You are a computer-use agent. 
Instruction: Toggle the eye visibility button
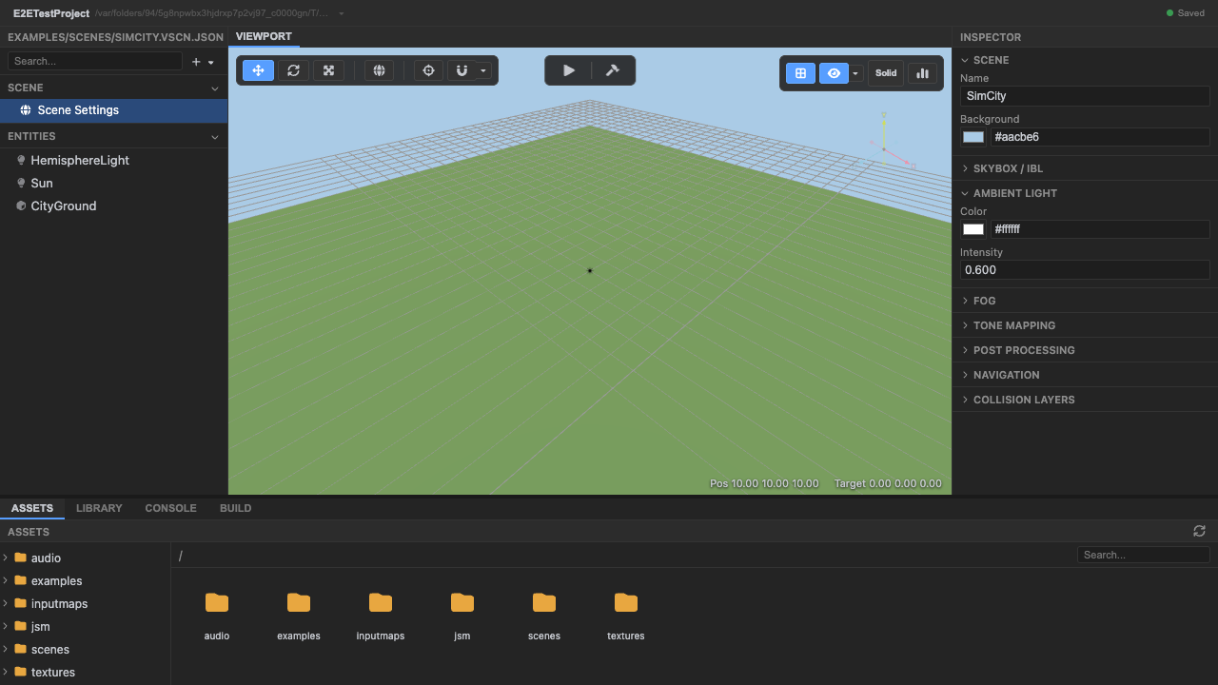[834, 73]
